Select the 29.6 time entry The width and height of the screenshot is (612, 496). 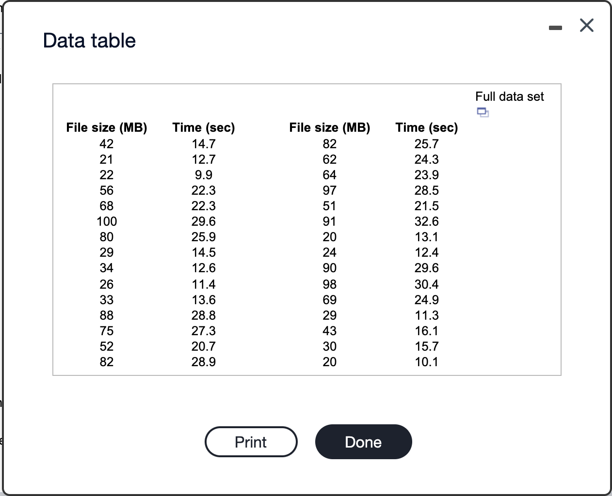[203, 221]
